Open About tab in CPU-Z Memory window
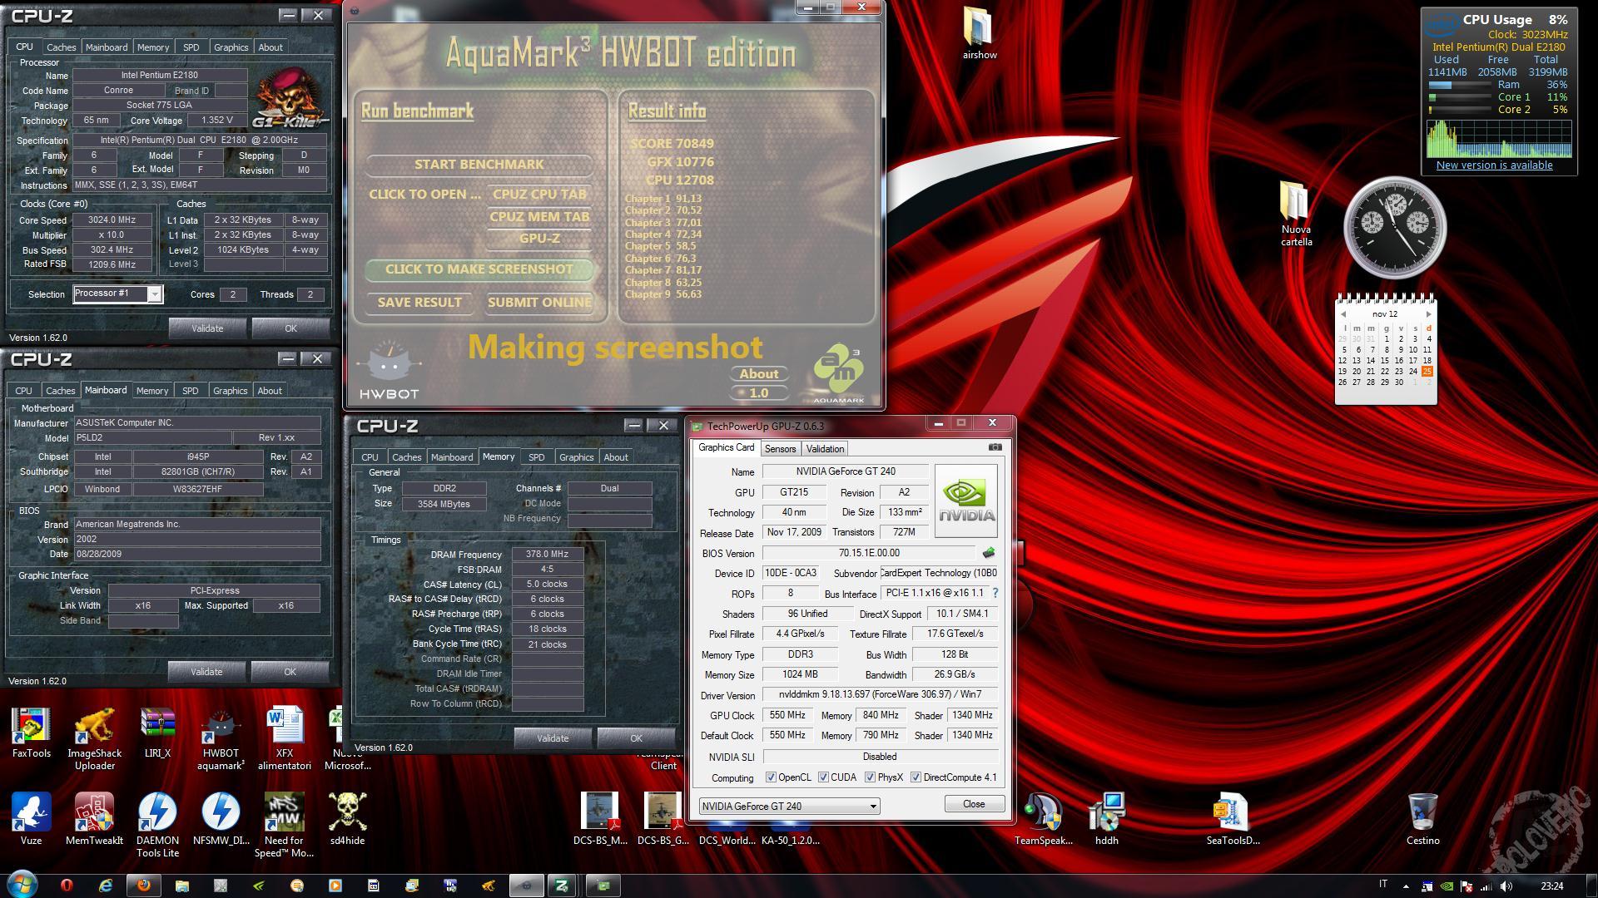 pos(616,457)
